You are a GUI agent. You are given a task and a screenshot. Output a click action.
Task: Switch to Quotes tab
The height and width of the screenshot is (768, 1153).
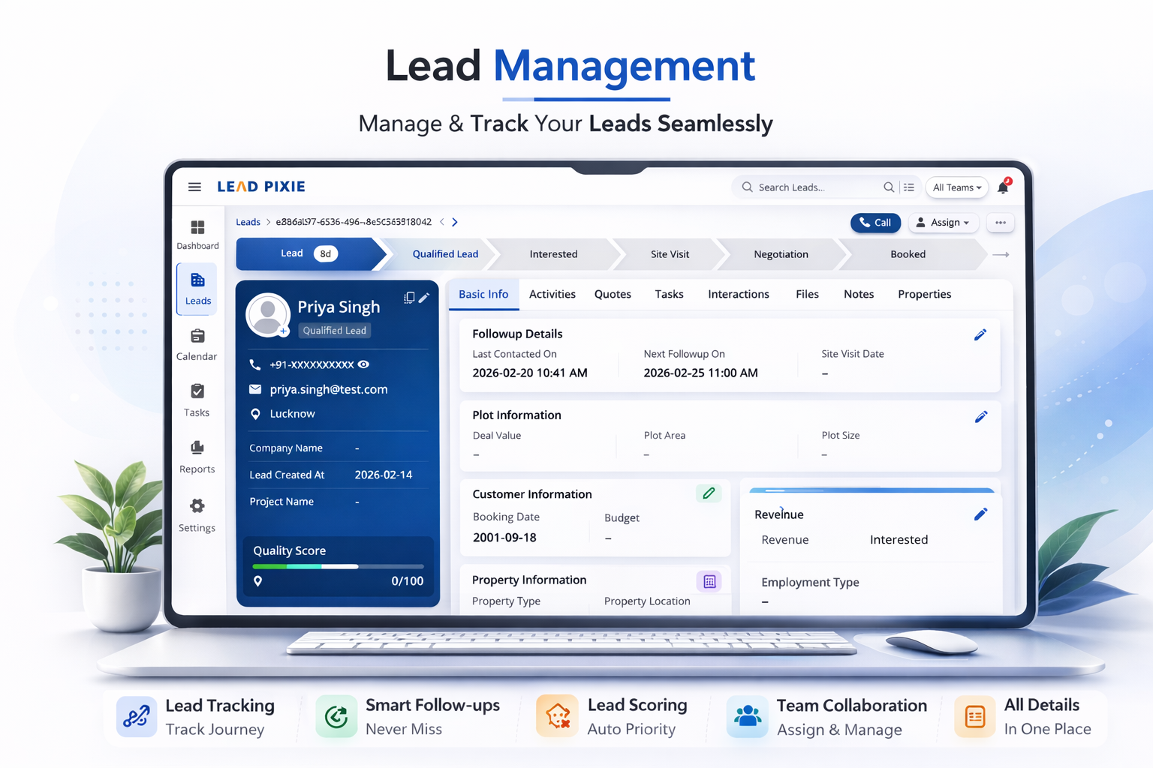[613, 294]
